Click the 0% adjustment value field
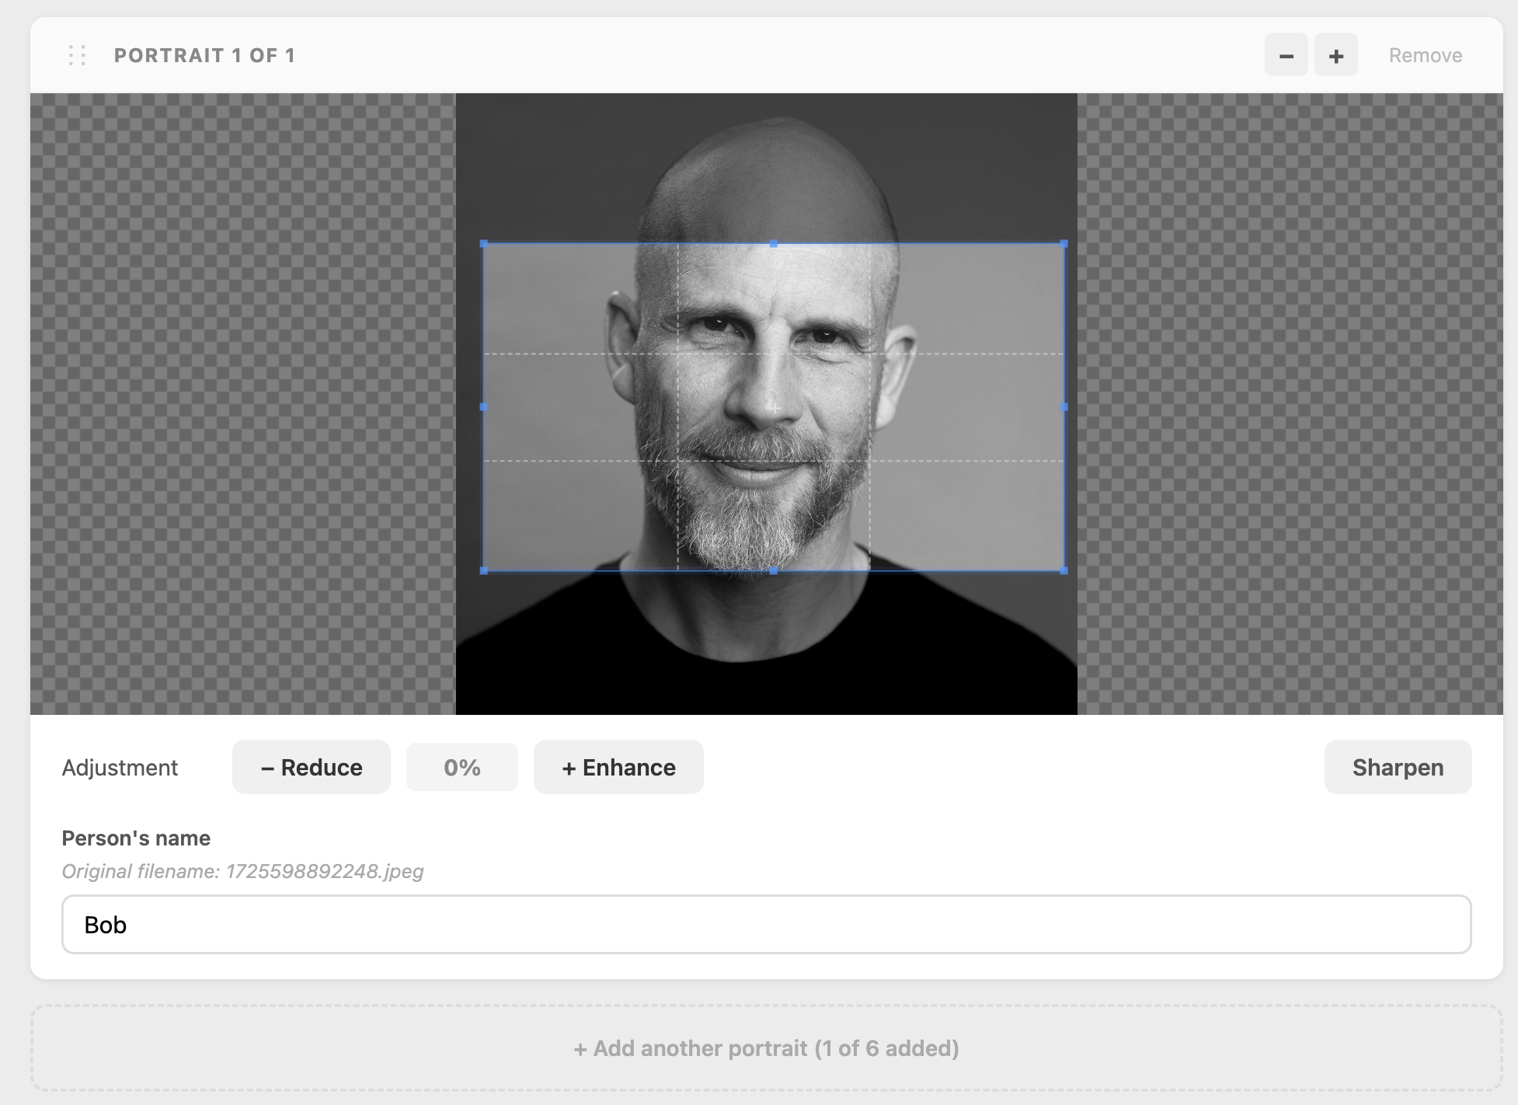 point(462,767)
